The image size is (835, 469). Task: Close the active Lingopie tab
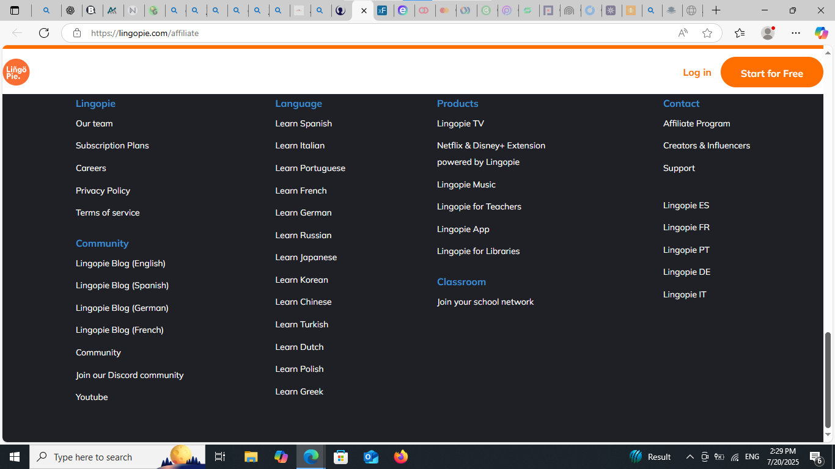point(364,10)
